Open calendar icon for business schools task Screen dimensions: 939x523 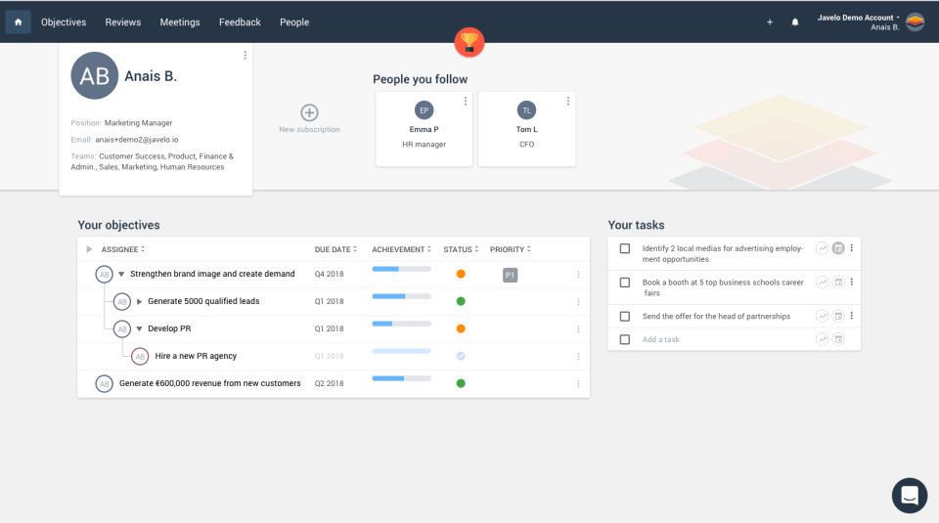pyautogui.click(x=838, y=283)
